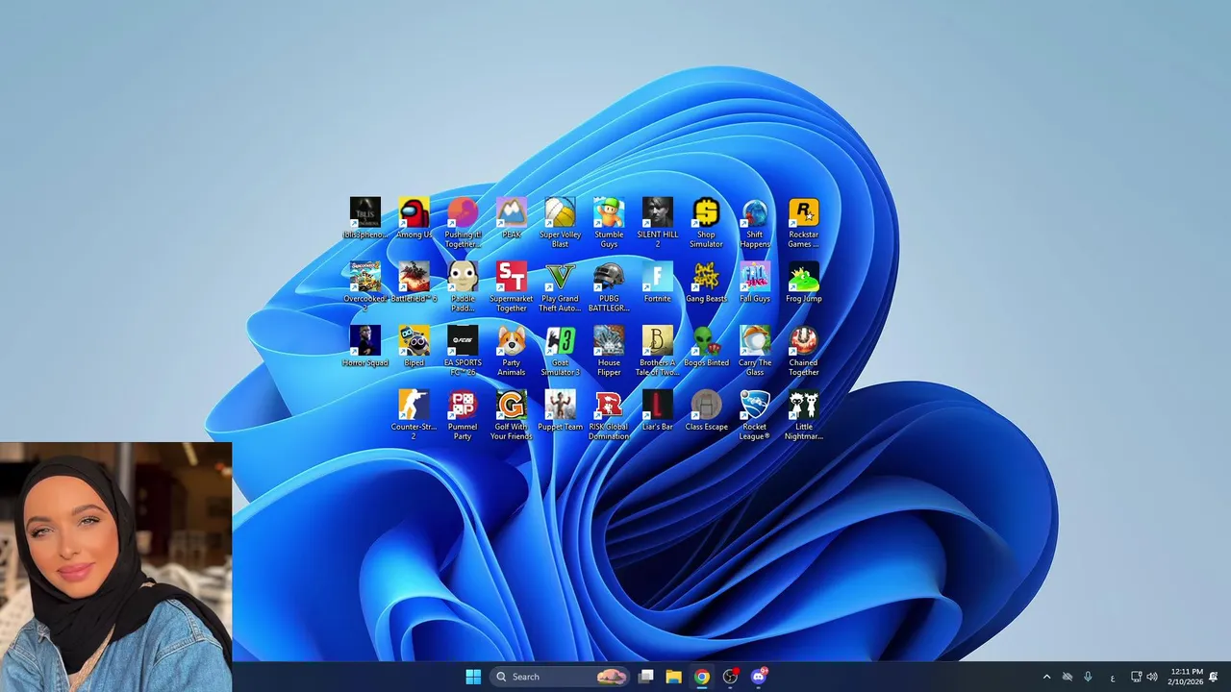The width and height of the screenshot is (1231, 692).
Task: Select the RISK Global Domination shortcut
Action: (609, 415)
